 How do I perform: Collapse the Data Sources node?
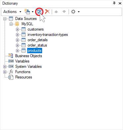click(5, 19)
